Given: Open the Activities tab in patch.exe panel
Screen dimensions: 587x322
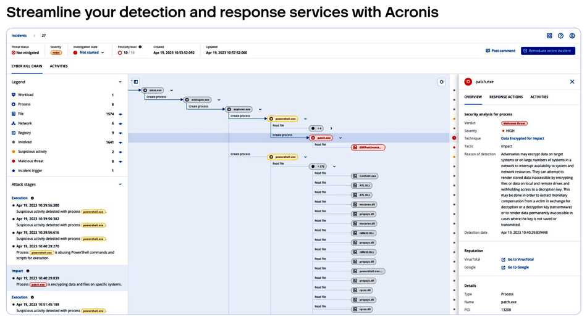Looking at the screenshot, I should (539, 97).
